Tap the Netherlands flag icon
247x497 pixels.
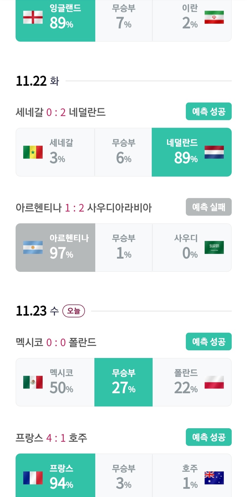click(x=214, y=152)
